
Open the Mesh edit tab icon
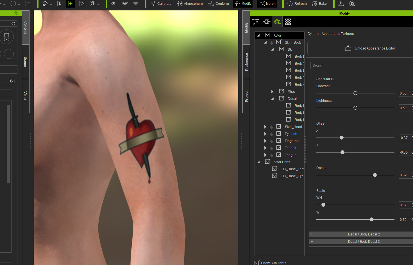point(266,22)
